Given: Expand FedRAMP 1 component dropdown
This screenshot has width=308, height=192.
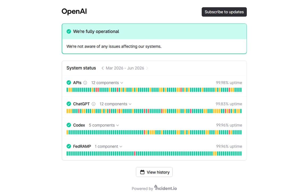Looking at the screenshot, I should pyautogui.click(x=108, y=147).
